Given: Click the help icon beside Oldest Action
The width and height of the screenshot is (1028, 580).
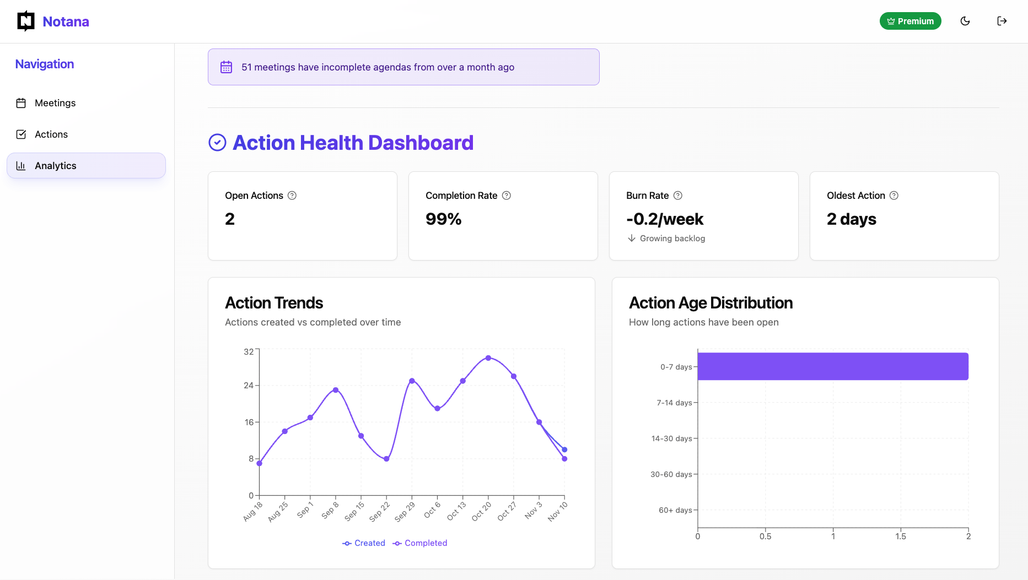Looking at the screenshot, I should click(894, 196).
